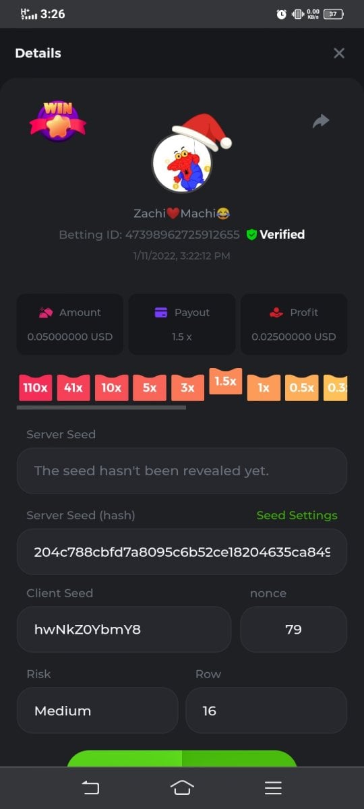Tap the Client Seed field
Image resolution: width=364 pixels, height=809 pixels.
click(x=124, y=630)
